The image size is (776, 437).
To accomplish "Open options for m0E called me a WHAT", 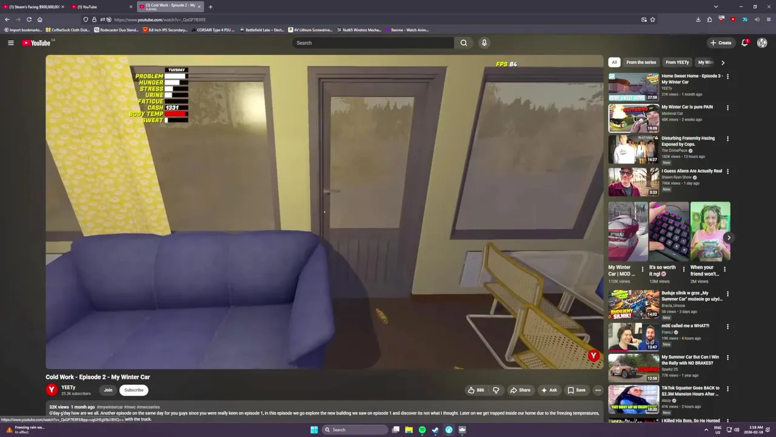I will 727,327.
